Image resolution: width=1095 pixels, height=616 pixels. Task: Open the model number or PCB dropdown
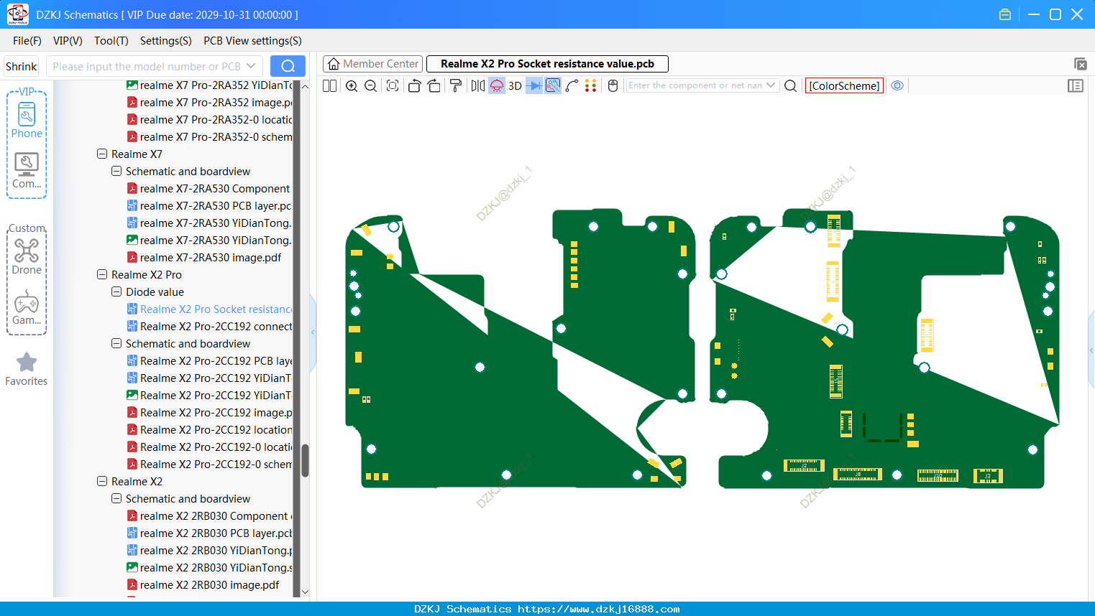251,66
